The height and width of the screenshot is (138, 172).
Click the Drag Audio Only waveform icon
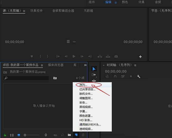click(x=74, y=42)
